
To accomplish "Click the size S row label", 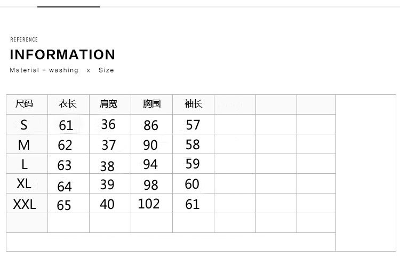I will 23,125.
